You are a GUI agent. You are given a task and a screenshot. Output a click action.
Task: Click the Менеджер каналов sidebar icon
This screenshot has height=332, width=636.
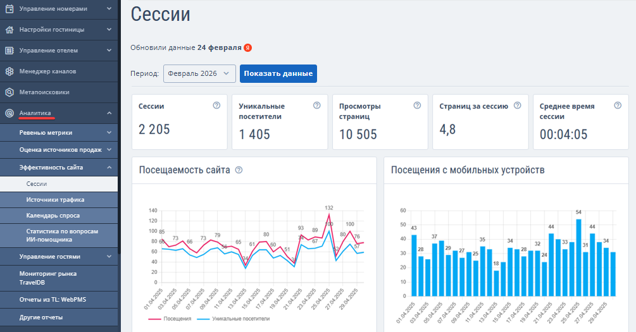coord(9,71)
